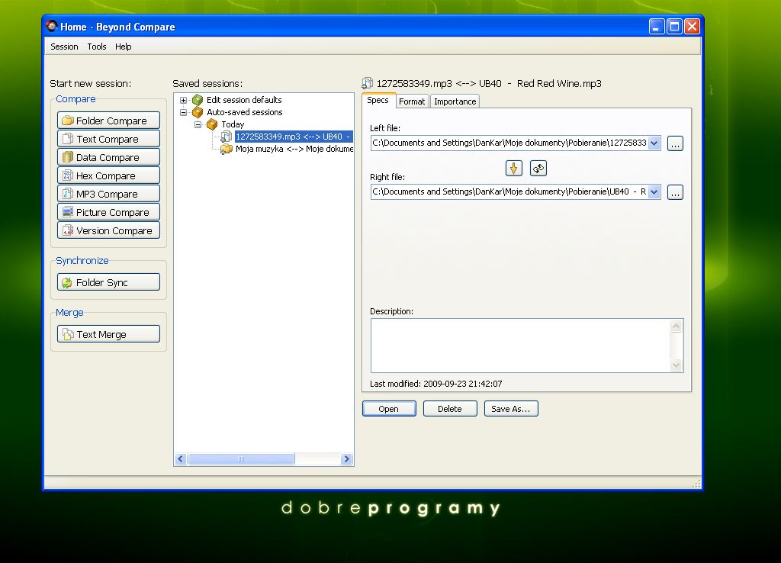Click the Data Compare grid icon

click(x=68, y=157)
